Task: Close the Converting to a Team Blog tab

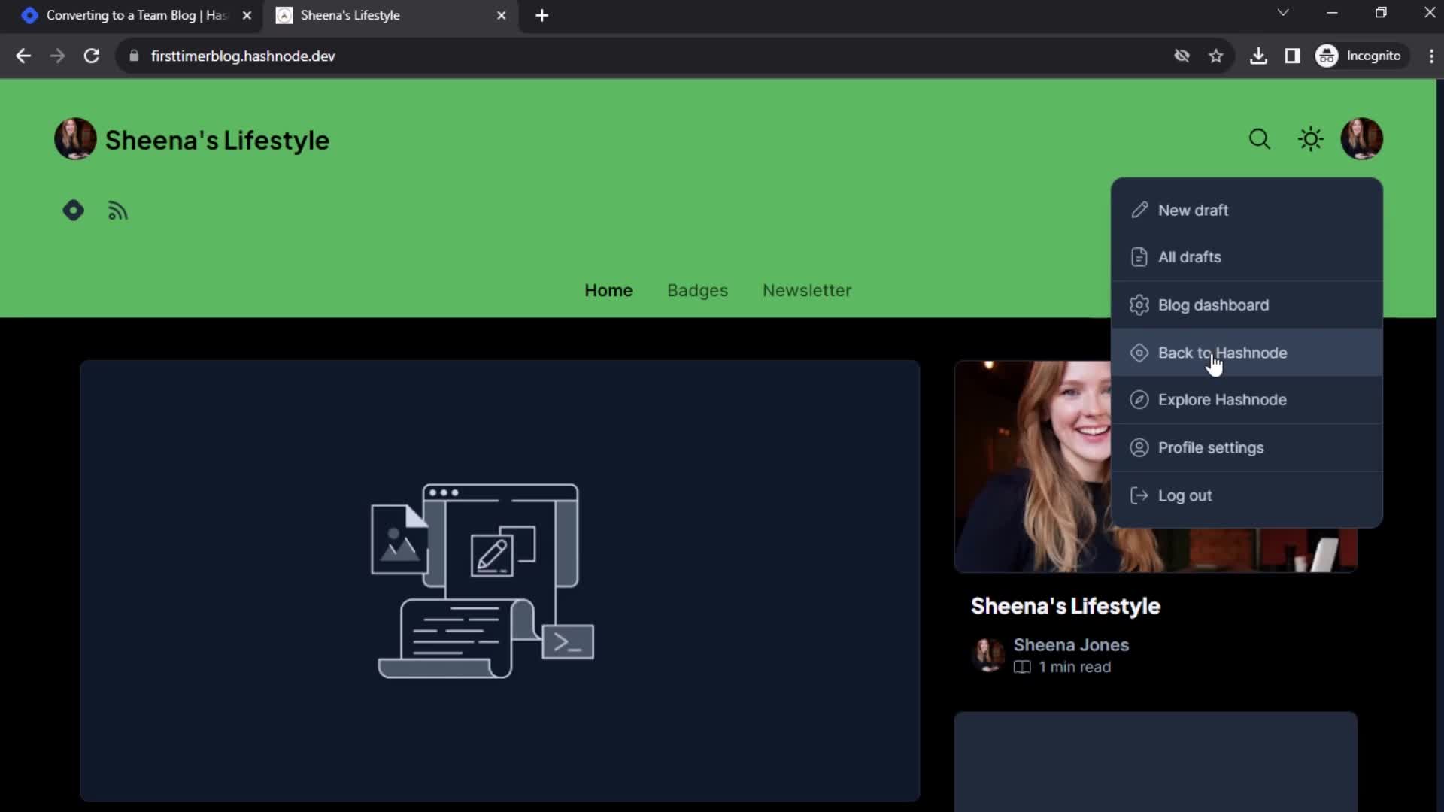Action: click(247, 15)
